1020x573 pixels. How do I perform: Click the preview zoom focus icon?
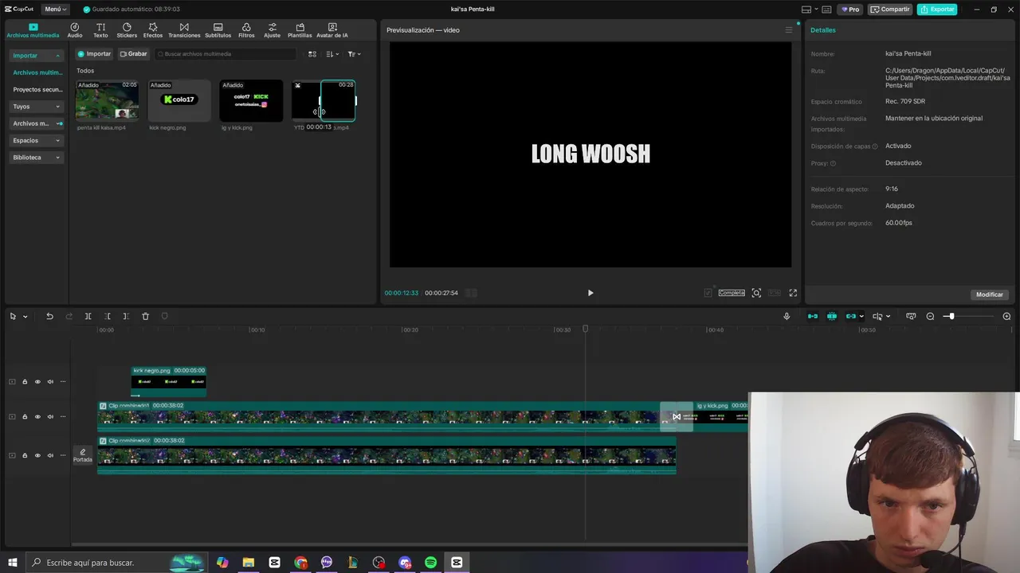pos(756,293)
